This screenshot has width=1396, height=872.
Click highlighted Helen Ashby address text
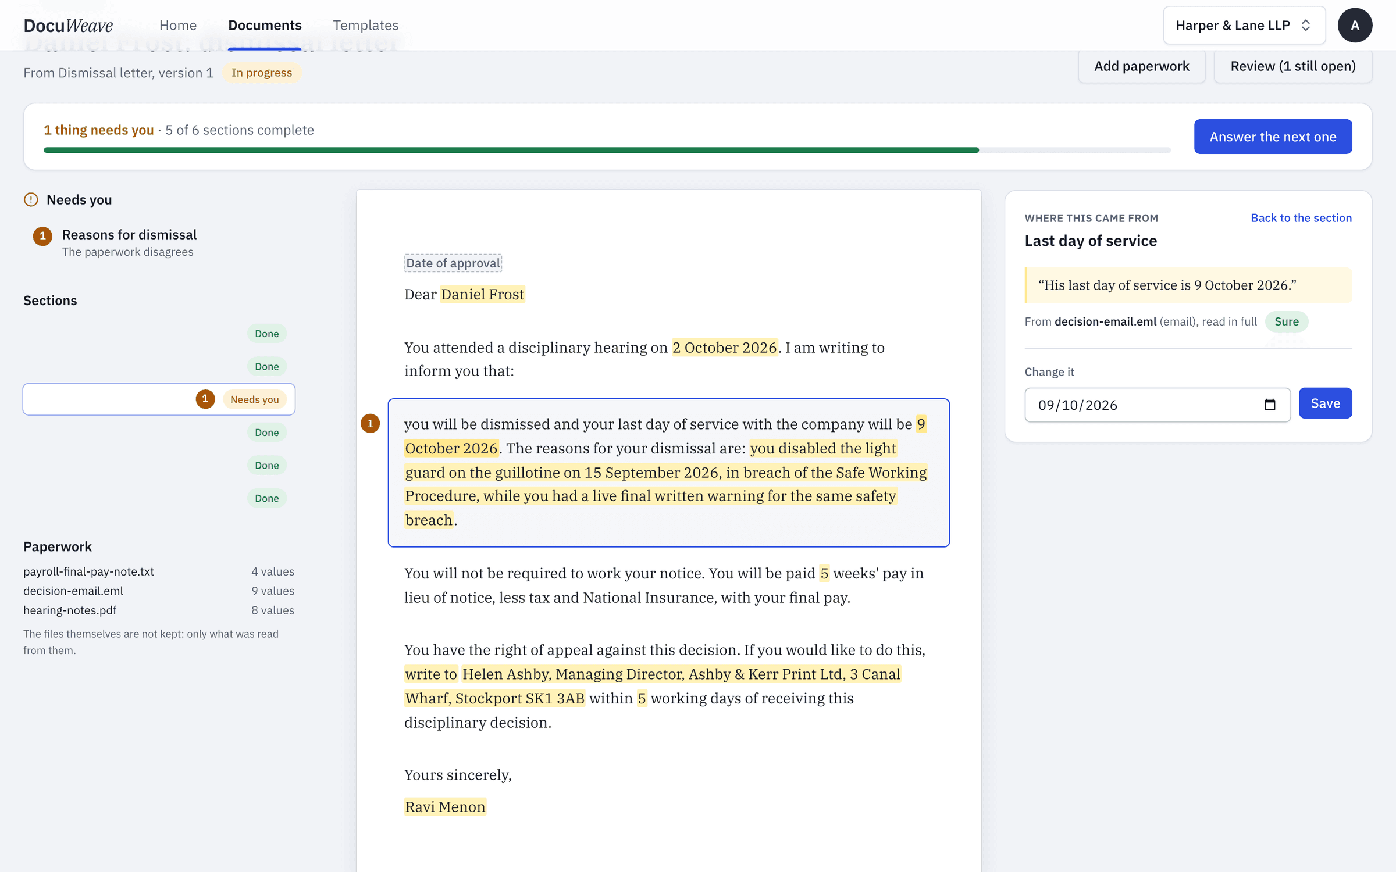tap(653, 686)
